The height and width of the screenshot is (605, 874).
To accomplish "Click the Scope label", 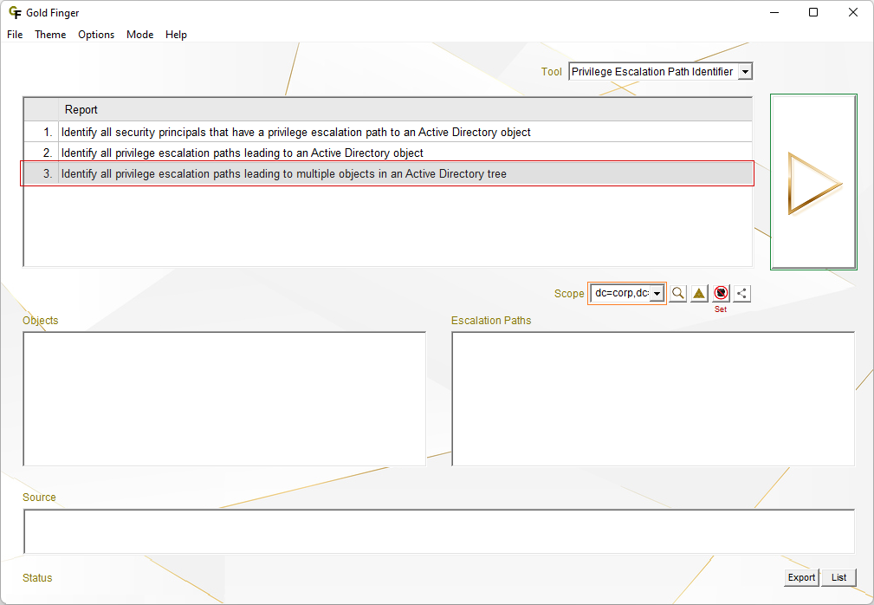I will click(x=569, y=293).
